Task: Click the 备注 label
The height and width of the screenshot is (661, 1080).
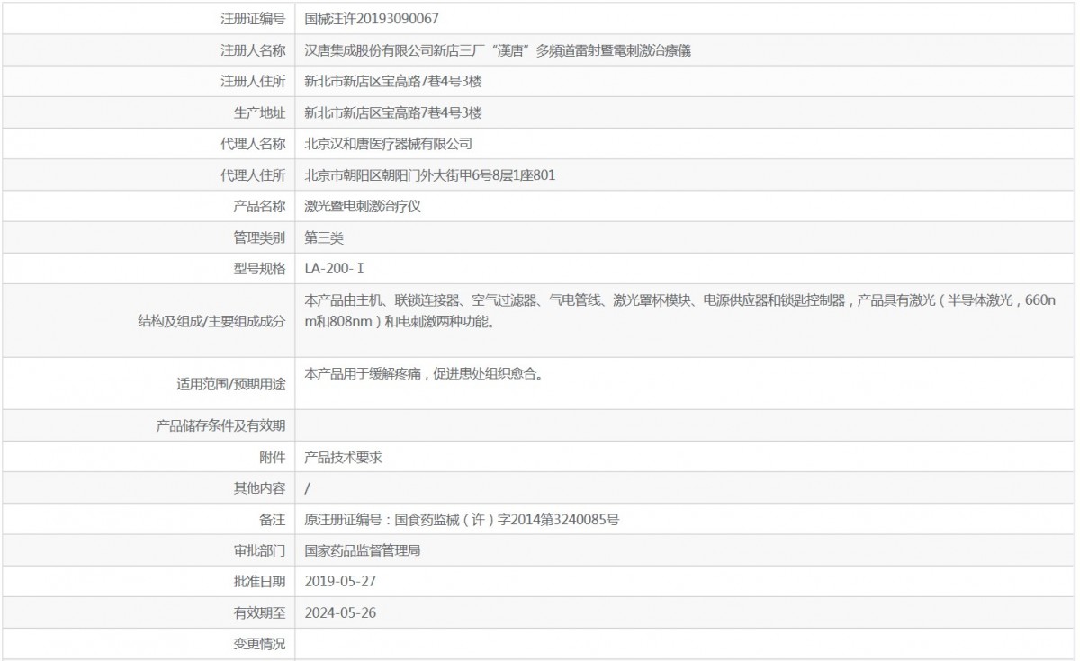Action: (x=272, y=520)
